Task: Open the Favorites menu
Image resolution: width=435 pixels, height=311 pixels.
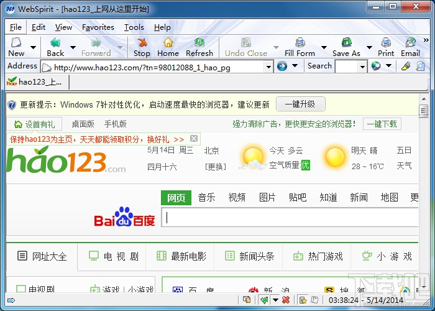Action: point(98,27)
